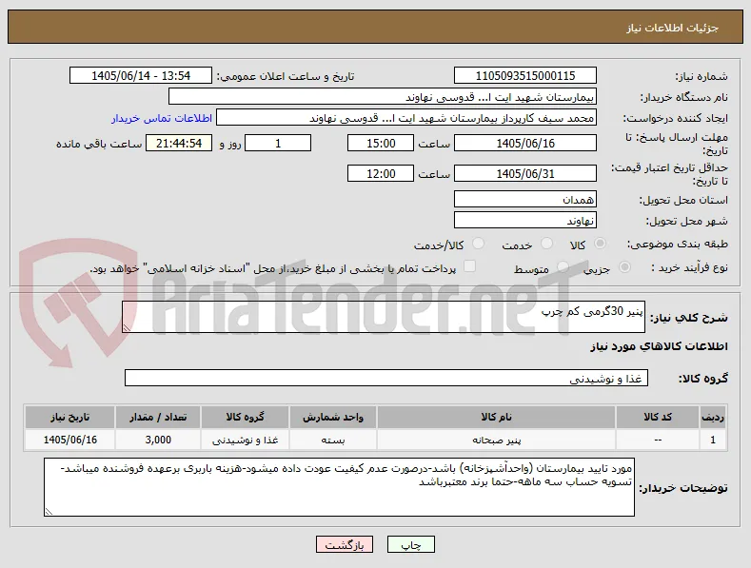The image size is (751, 568).
Task: Click the واحد شمارش column header
Action: [x=333, y=417]
